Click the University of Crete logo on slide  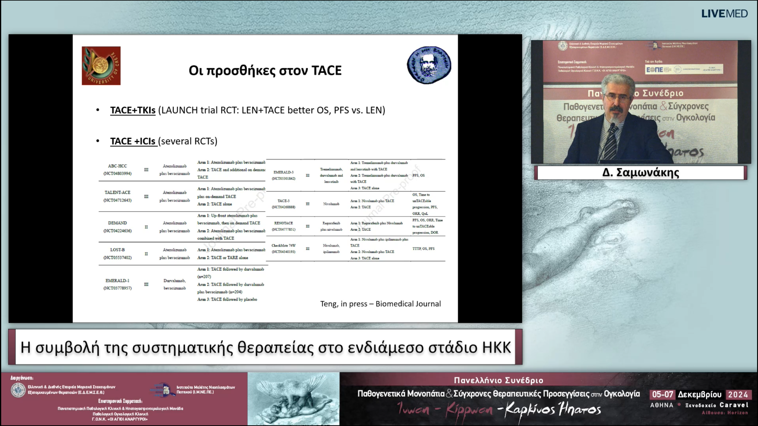click(x=101, y=66)
